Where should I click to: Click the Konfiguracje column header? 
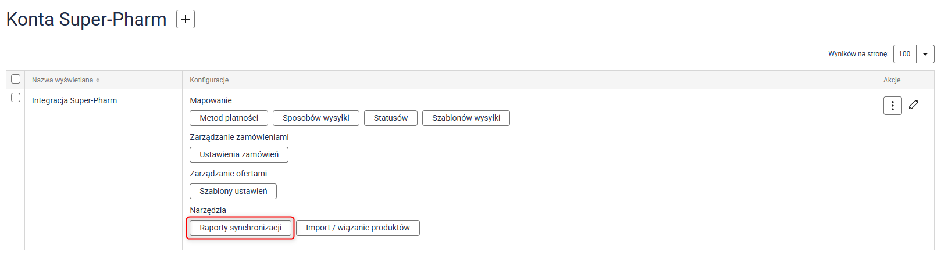pyautogui.click(x=209, y=80)
